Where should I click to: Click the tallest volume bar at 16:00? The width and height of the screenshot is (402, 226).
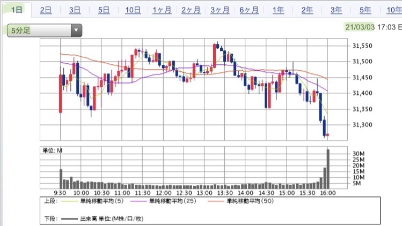pyautogui.click(x=328, y=169)
